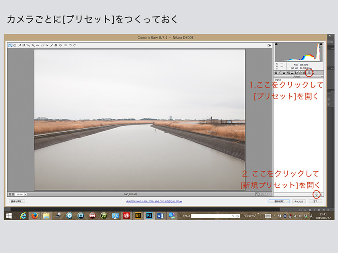Select the Color Sampler tool
Image resolution: width=338 pixels, height=253 pixels.
point(24,46)
